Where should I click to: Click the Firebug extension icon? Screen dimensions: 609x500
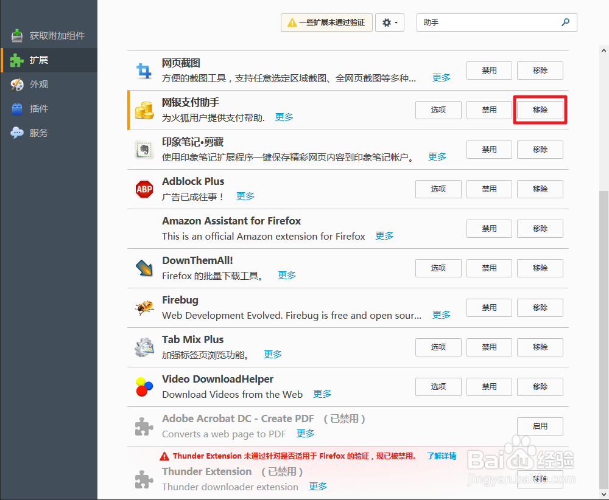click(144, 307)
